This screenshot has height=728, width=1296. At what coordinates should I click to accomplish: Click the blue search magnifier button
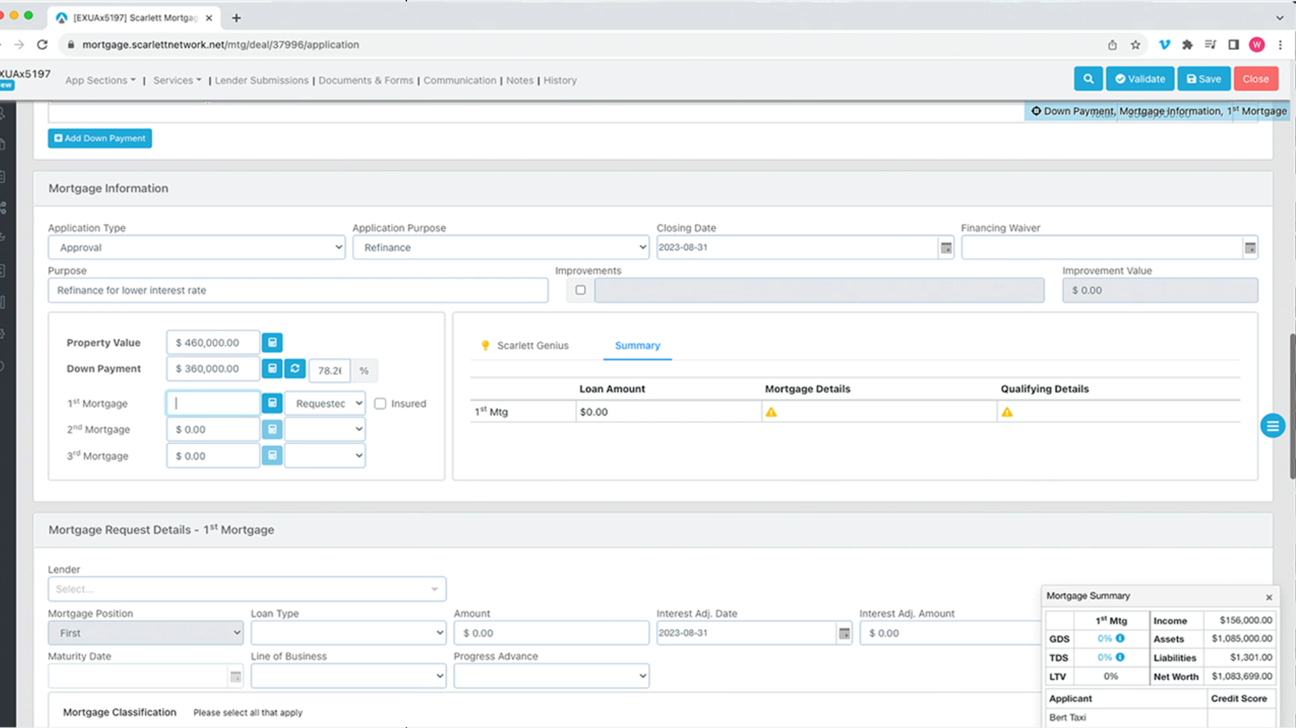coord(1088,79)
